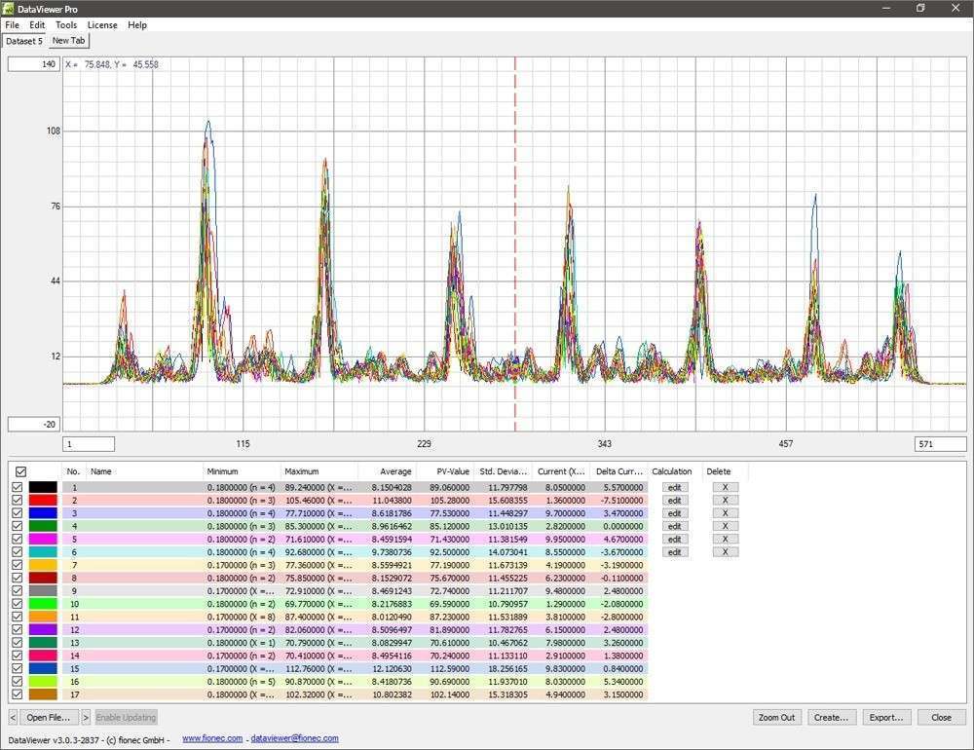Viewport: 974px width, 750px height.
Task: Open the www.fionec.com link
Action: coord(212,738)
